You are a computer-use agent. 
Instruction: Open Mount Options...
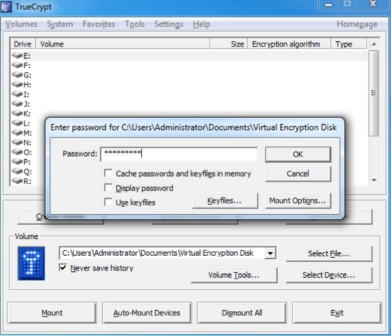pyautogui.click(x=298, y=201)
